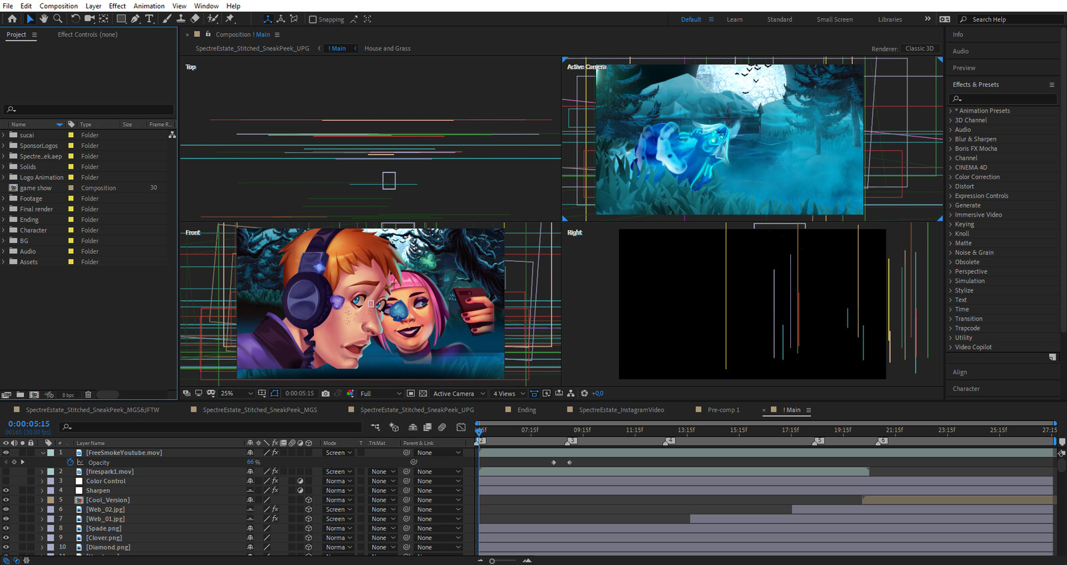Viewport: 1067px width, 565px height.
Task: Hide the FreeSmokeYoutube.mov layer eye
Action: point(6,452)
